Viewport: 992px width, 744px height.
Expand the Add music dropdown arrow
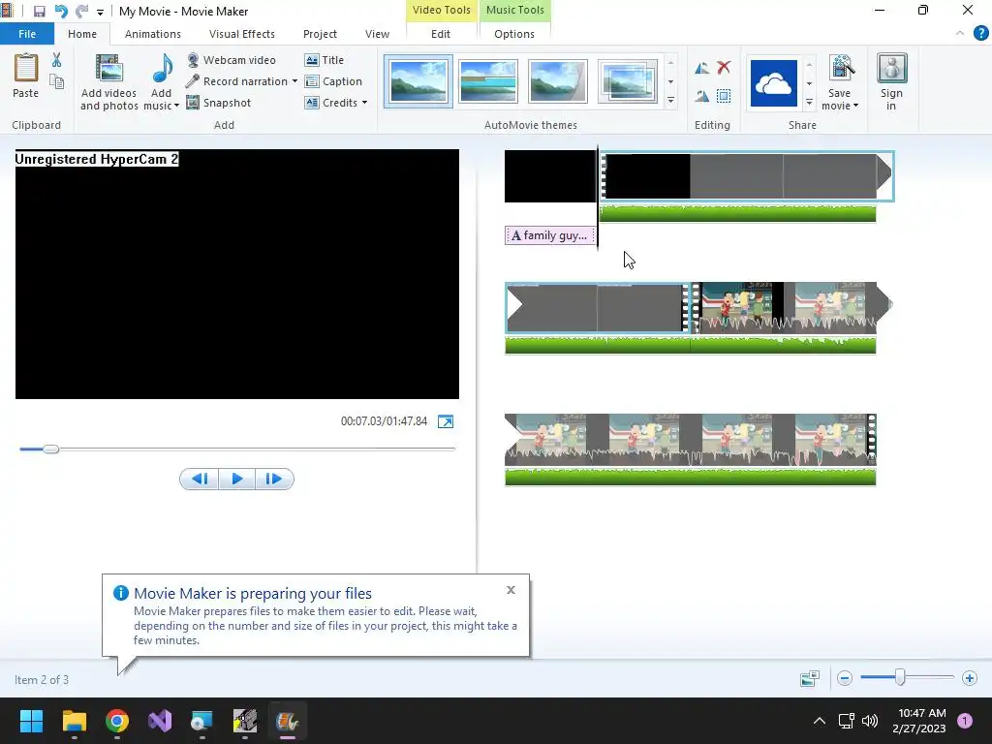pyautogui.click(x=176, y=106)
